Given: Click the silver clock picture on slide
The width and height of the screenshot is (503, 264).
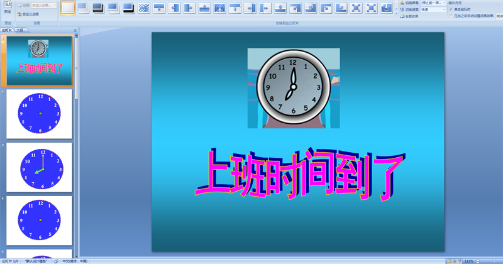Looking at the screenshot, I should tap(294, 88).
